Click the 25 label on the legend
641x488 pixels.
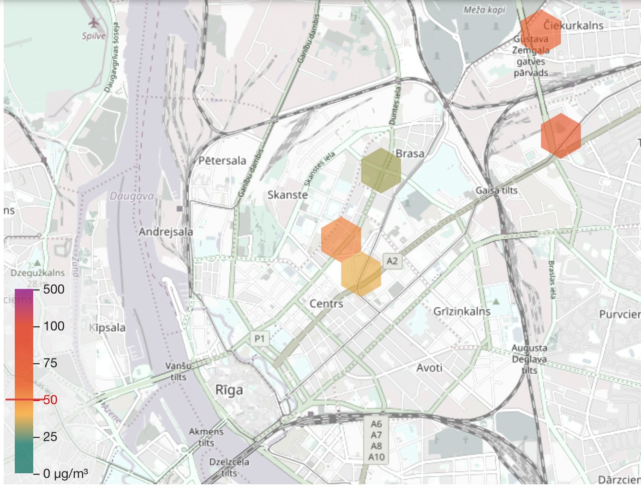point(50,436)
